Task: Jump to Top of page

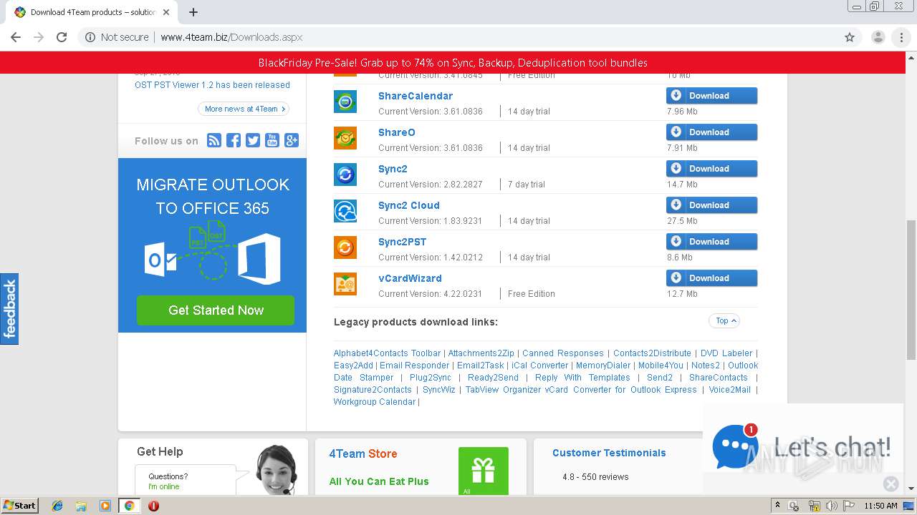Action: pos(724,321)
